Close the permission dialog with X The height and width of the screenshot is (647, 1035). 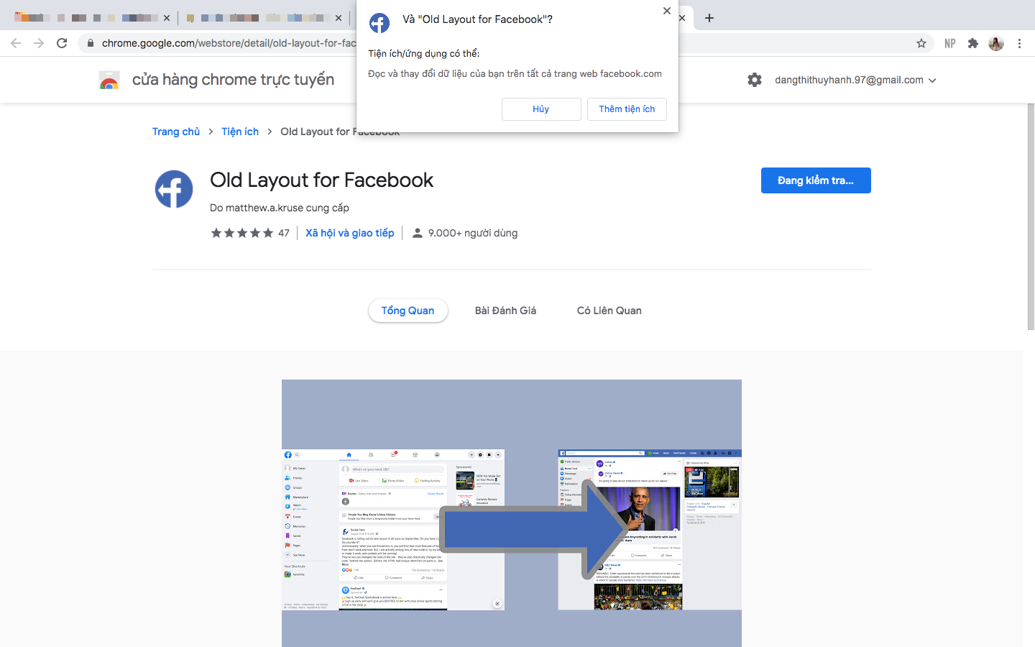click(x=667, y=11)
